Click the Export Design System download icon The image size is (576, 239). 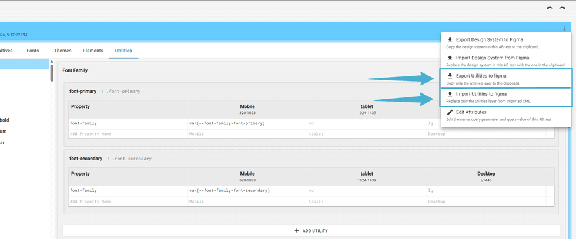click(450, 40)
